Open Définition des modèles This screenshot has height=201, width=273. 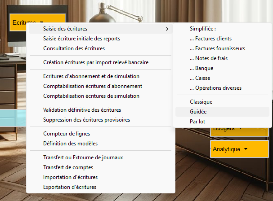70,144
